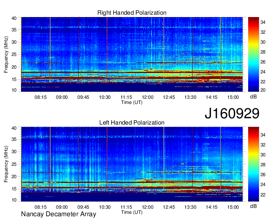Click 'dB' label under top color bar

pos(253,97)
